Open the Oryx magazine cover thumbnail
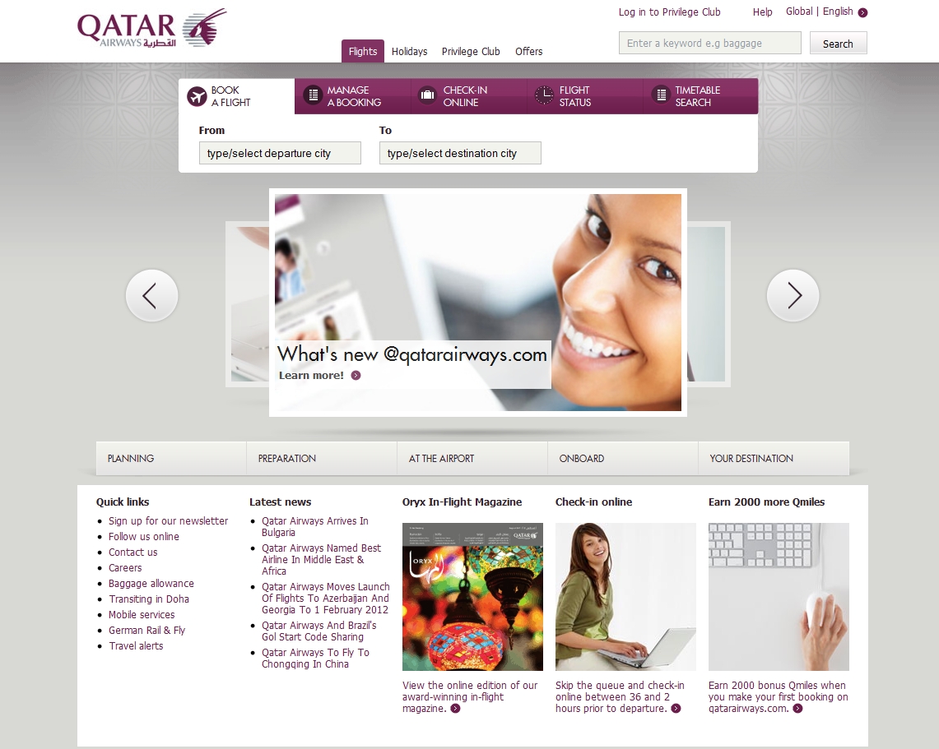This screenshot has width=939, height=749. coord(472,596)
